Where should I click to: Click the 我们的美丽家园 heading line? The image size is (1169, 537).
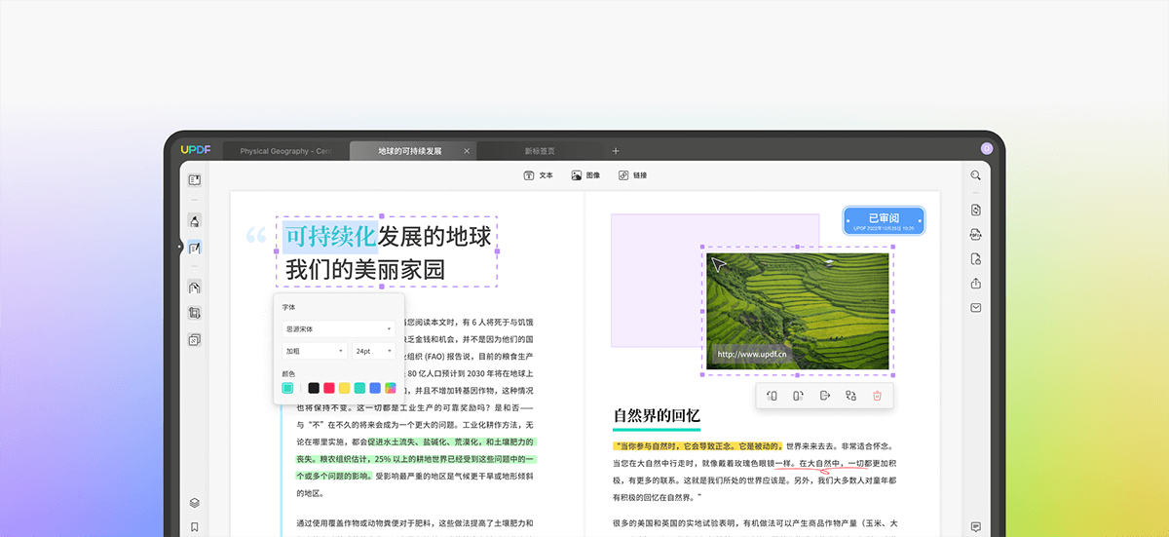(x=365, y=270)
